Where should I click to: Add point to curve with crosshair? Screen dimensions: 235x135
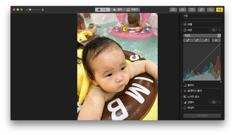coord(216,40)
